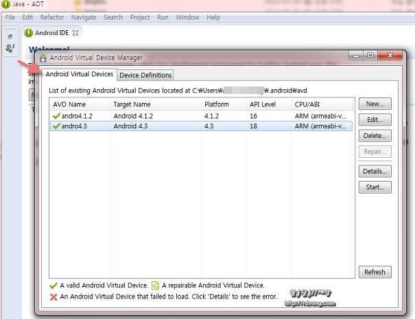Screen dimensions: 415x319
Task: Open the Navigate menu
Action: click(84, 17)
